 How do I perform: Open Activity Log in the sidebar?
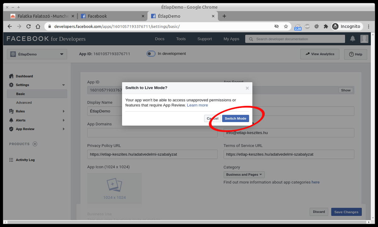point(25,160)
